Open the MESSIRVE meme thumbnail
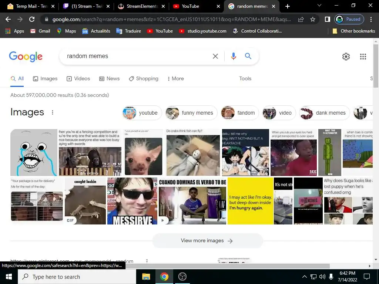This screenshot has width=379, height=284. 132,201
